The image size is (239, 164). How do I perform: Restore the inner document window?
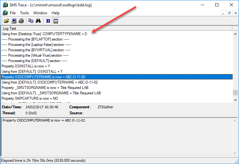point(229,13)
